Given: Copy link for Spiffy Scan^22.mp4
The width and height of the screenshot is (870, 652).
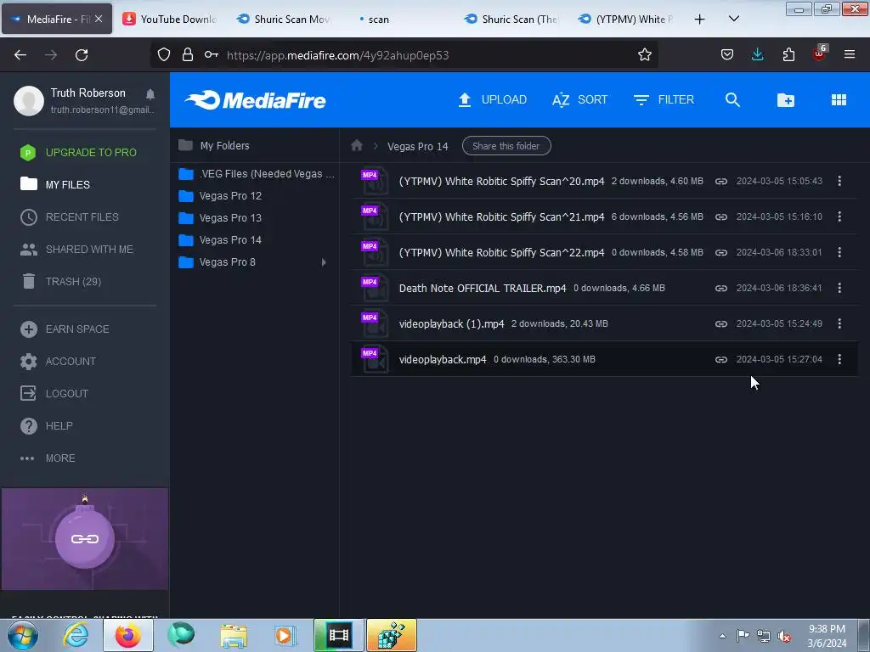Looking at the screenshot, I should 720,252.
